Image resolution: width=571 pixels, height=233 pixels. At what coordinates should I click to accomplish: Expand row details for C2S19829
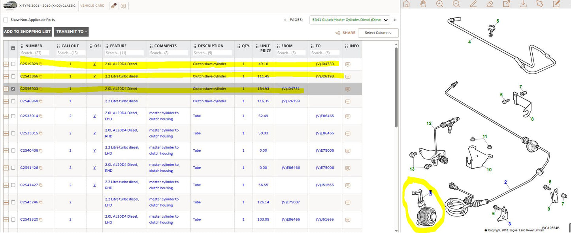click(x=6, y=64)
